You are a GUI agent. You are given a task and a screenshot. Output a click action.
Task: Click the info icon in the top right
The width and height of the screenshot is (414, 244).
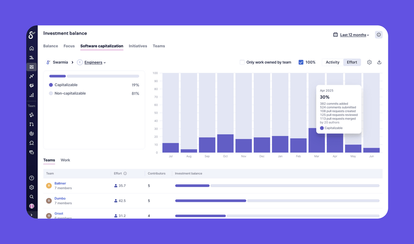[378, 35]
